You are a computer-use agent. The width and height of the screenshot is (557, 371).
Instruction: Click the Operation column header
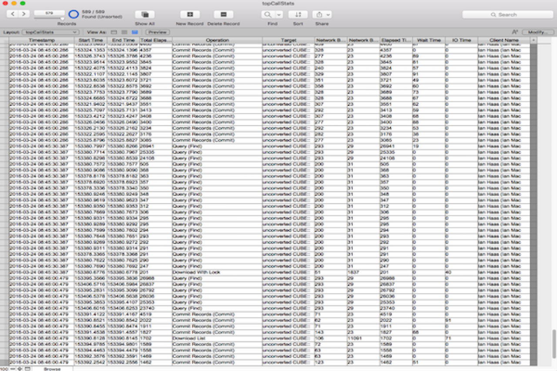[x=217, y=40]
